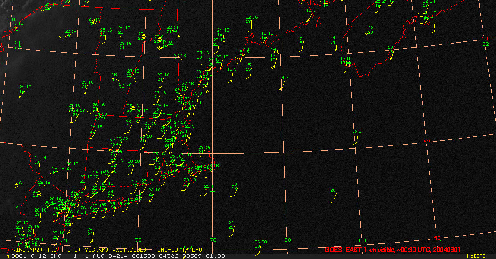Viewport: 496px width, 259px height.
Task: Click the station plot reading 27 32
Action: tap(184, 99)
